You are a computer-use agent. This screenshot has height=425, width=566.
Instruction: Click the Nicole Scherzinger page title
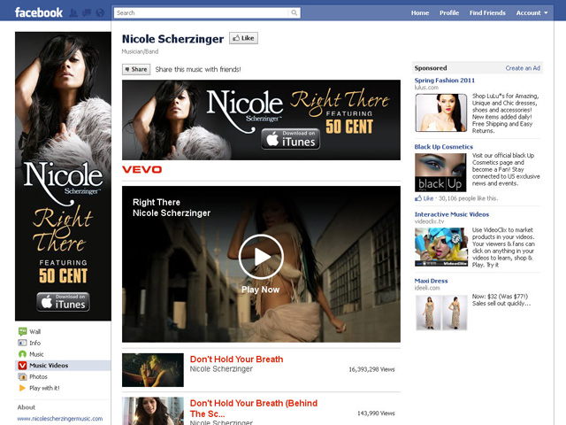pyautogui.click(x=173, y=39)
